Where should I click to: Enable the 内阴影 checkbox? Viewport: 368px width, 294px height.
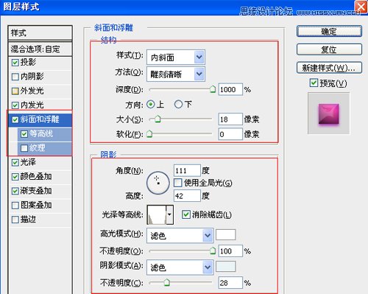pyautogui.click(x=15, y=77)
